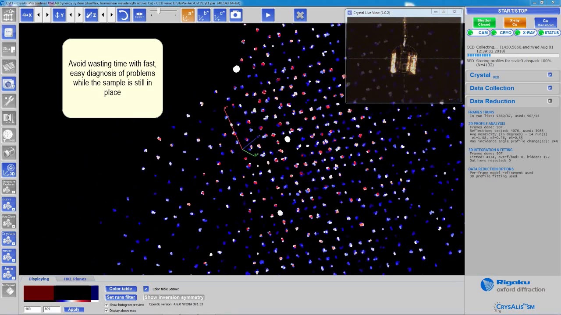Image resolution: width=561 pixels, height=315 pixels.
Task: Open the Import/Export icon
Action: point(9,290)
